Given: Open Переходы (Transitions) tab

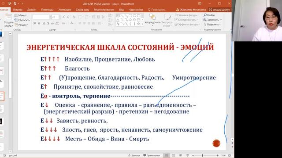Looking at the screenshot, I should (x=47, y=10).
